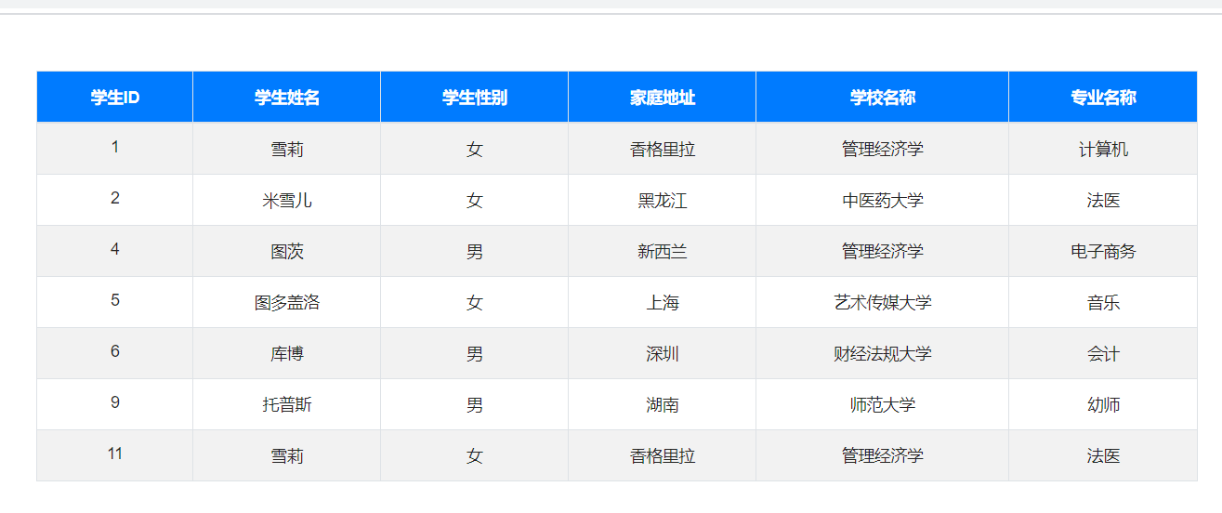Viewport: 1222px width, 513px height.
Task: Click gender 女 in ID 11 row
Action: (x=475, y=455)
